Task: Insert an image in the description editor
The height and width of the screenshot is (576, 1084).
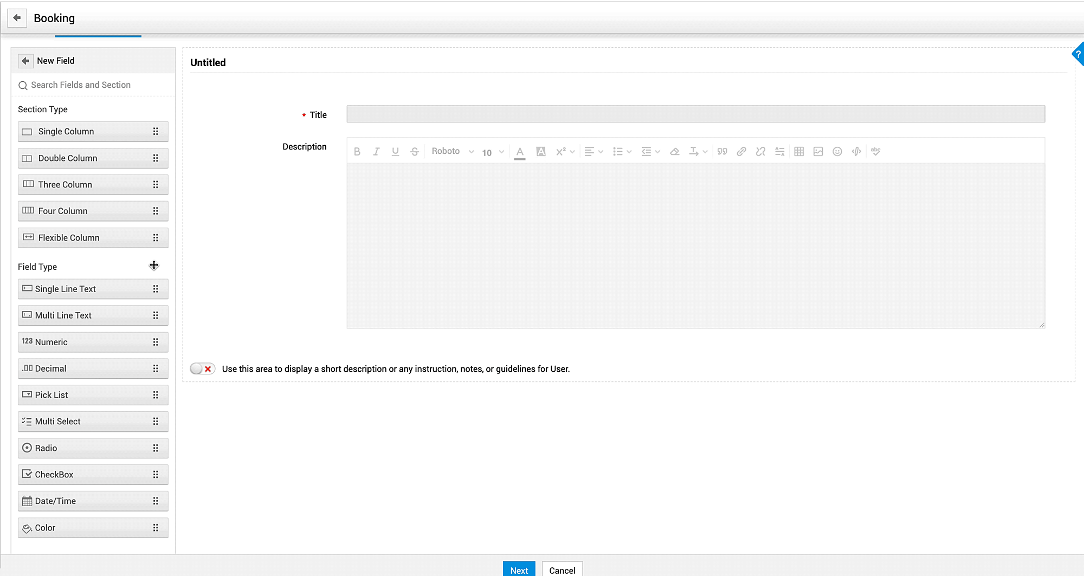Action: (818, 151)
